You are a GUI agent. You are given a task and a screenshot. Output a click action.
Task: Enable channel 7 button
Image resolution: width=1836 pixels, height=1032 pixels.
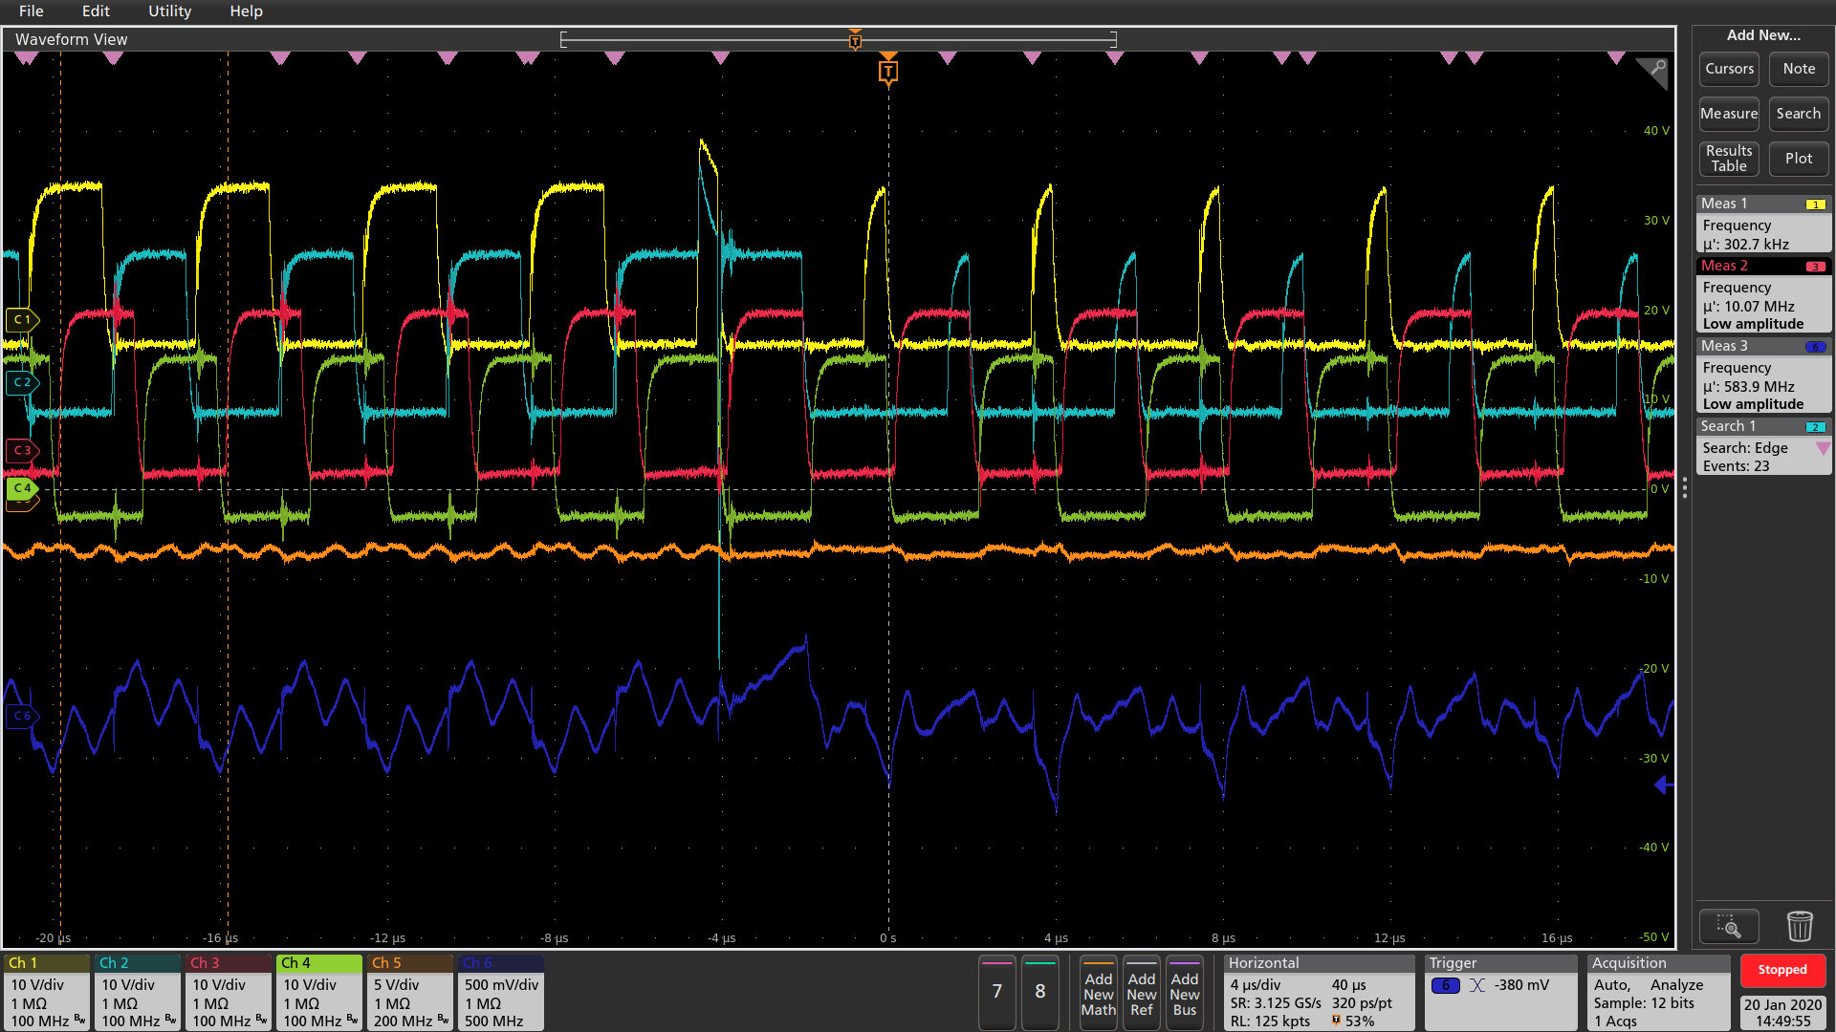997,992
